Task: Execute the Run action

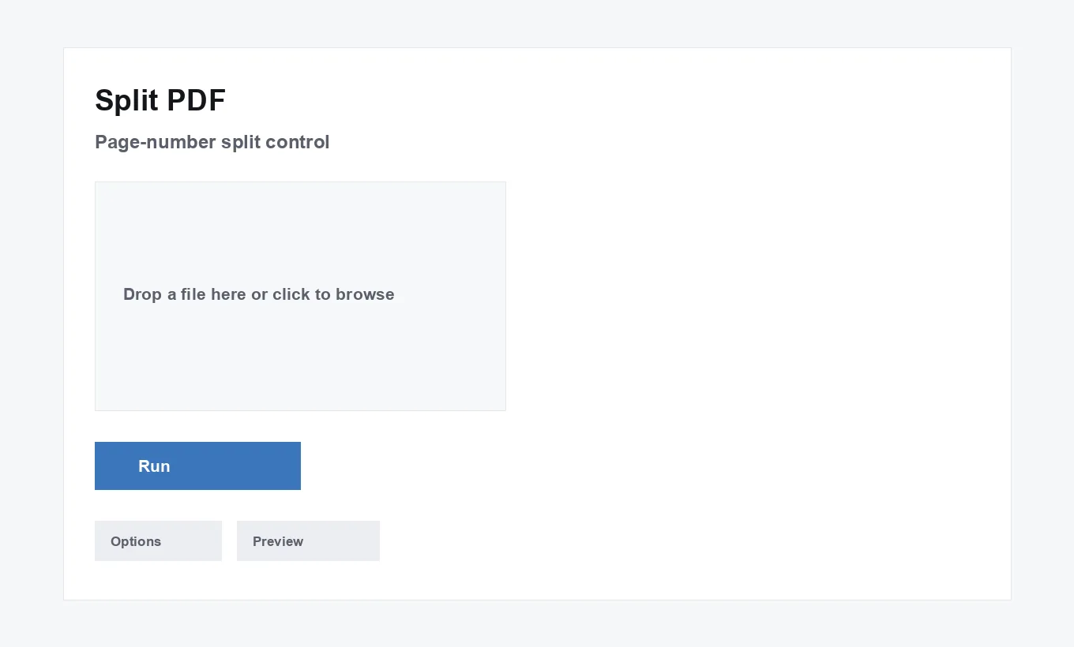Action: 197,466
